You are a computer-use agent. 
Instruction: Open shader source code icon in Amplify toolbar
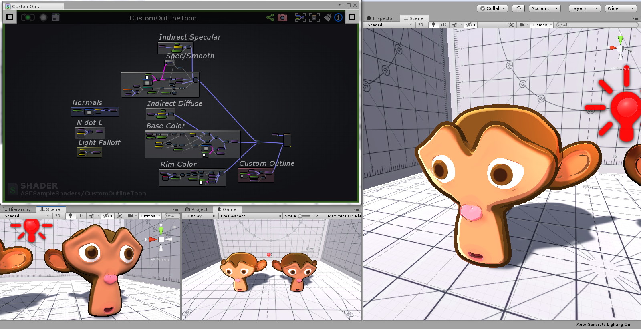(x=56, y=17)
